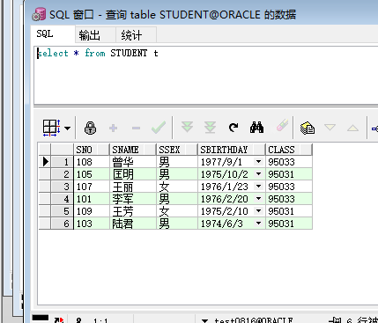Click the fetch next page icon
This screenshot has height=323, width=378.
[187, 127]
